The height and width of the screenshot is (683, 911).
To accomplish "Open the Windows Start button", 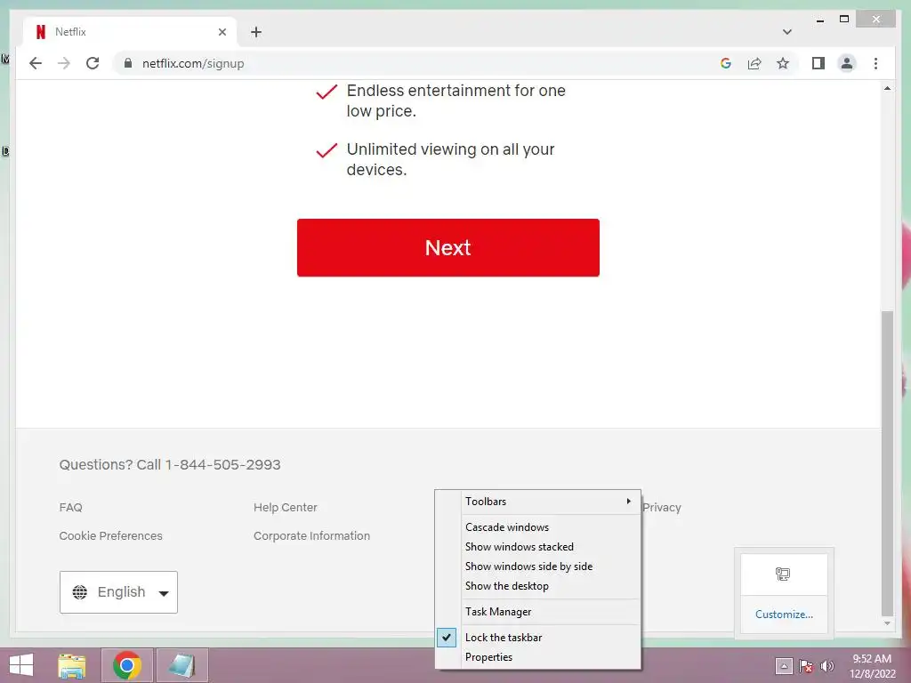I will pos(21,665).
